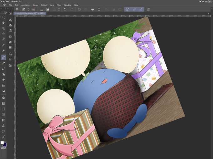Select the Correct Line tool

3,137
